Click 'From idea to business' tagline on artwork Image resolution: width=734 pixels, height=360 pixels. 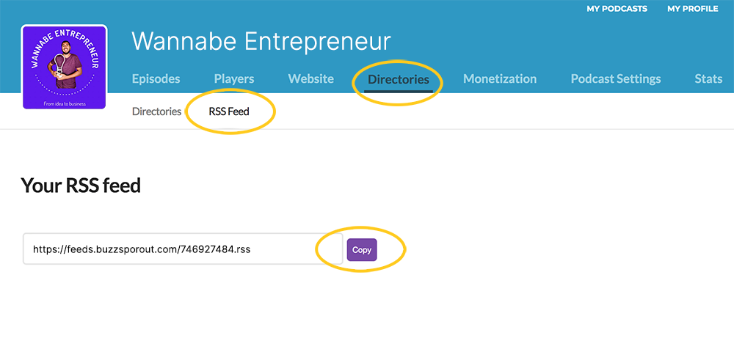[65, 105]
